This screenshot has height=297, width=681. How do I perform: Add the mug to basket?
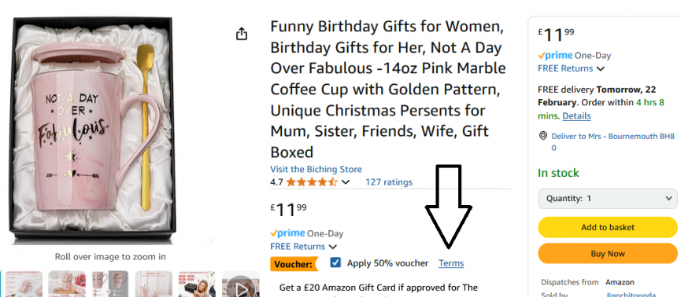[607, 227]
